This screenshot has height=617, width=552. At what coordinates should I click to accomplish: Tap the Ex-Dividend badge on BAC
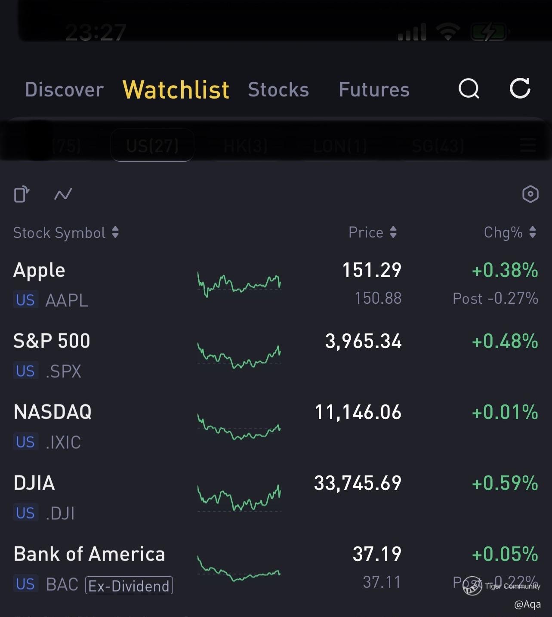click(x=129, y=586)
